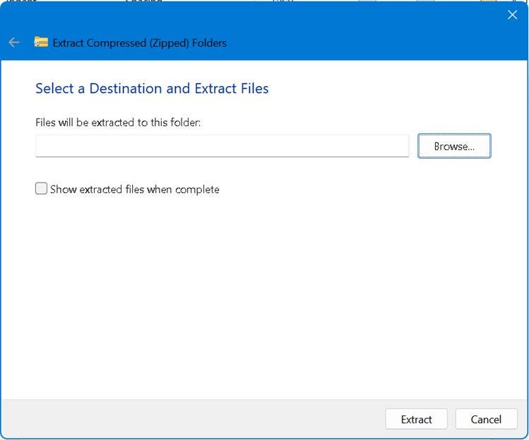The height and width of the screenshot is (440, 529).
Task: Click the background window strip above the dialog
Action: pyautogui.click(x=263, y=1)
